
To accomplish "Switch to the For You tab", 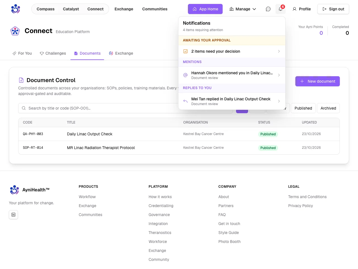I will click(22, 53).
